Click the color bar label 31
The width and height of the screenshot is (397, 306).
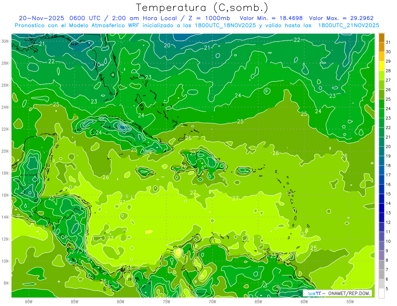pos(388,42)
